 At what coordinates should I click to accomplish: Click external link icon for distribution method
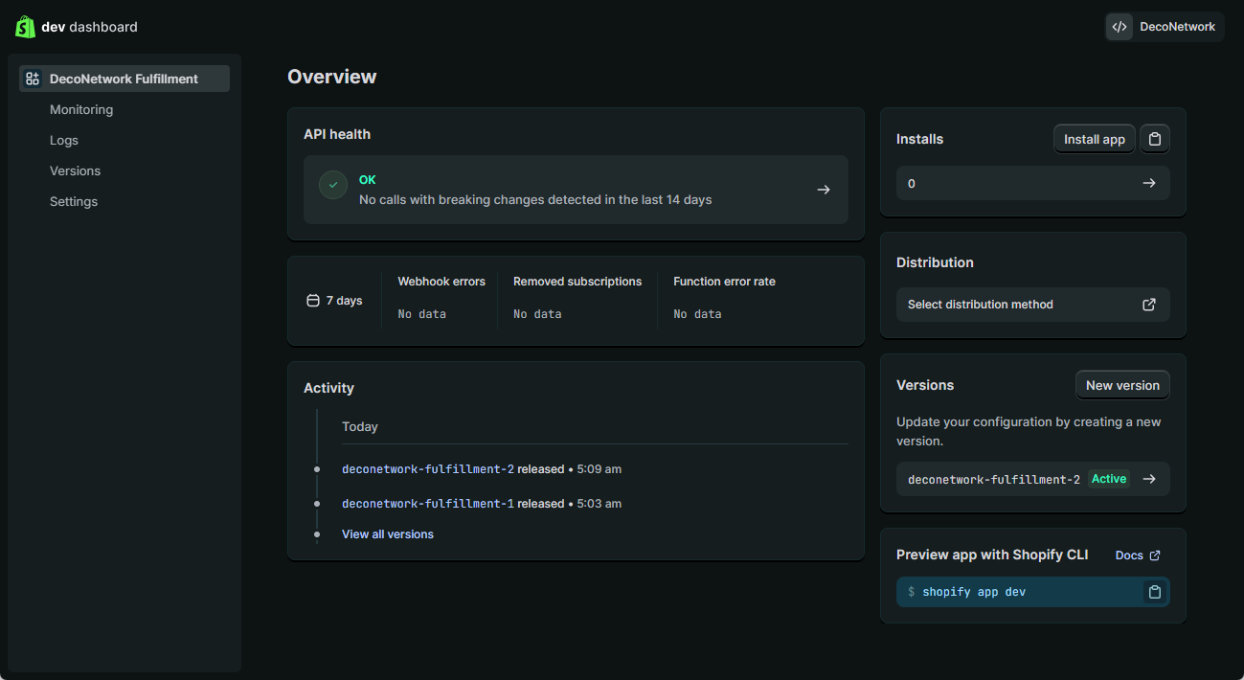tap(1149, 305)
